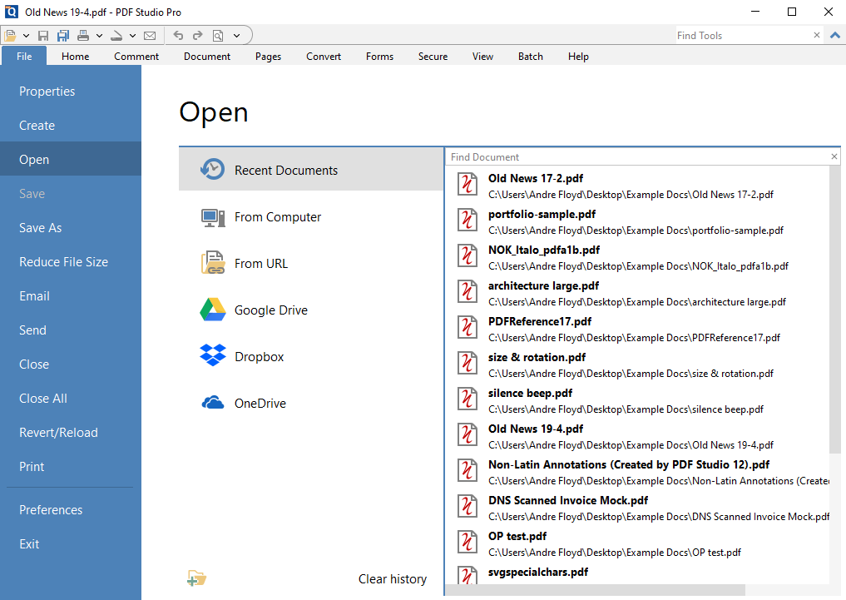The image size is (846, 600).
Task: Open the Forms tab
Action: 380,56
